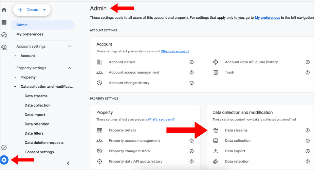Open help for Property data API quota history
Image resolution: width=314 pixels, height=170 pixels.
(x=191, y=161)
